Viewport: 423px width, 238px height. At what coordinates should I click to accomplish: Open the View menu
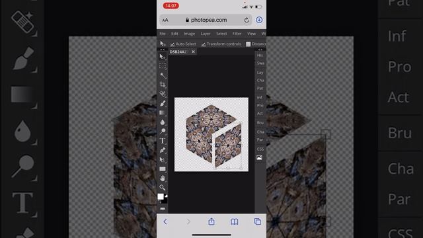click(251, 34)
